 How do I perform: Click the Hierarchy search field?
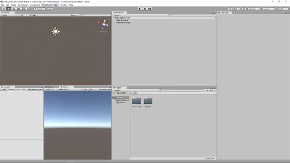click(x=191, y=15)
